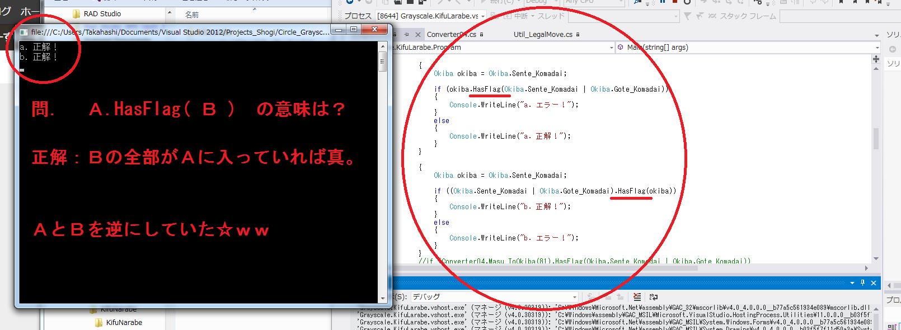Click the greyed find-message icon in output toolbar
The height and width of the screenshot is (330, 901).
tap(590, 297)
